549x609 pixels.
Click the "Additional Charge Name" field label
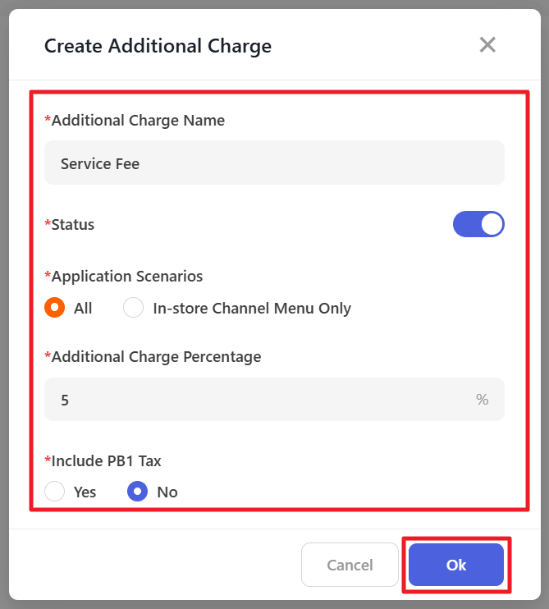coord(138,121)
